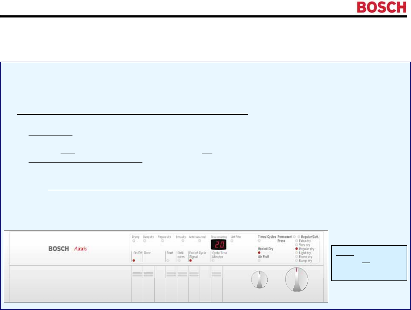Viewport: 411px width, 310px height.
Task: Click the 'End of Cycle Signal' label
Action: click(198, 255)
